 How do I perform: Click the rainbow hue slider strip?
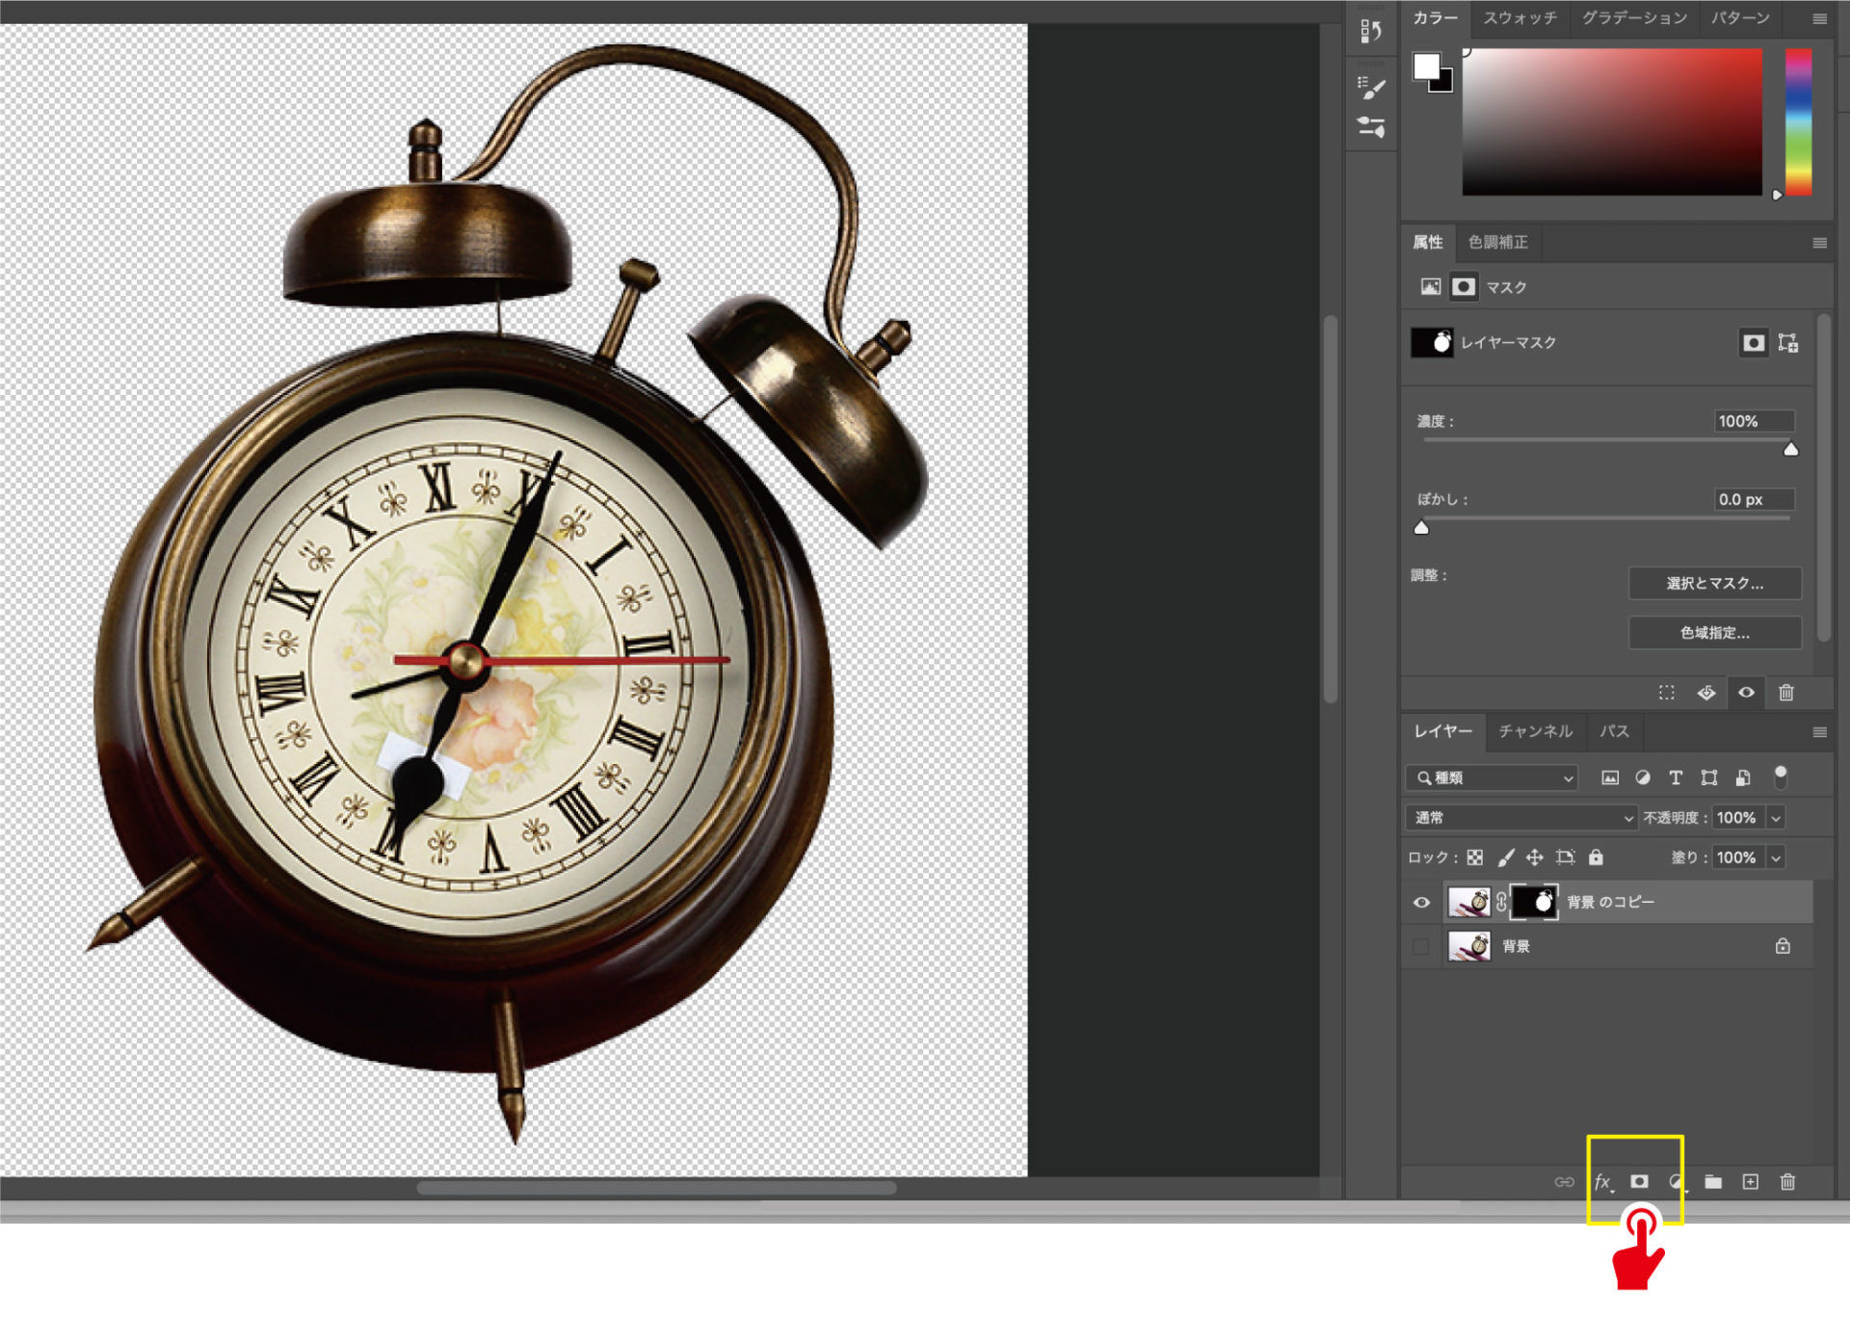(x=1798, y=120)
